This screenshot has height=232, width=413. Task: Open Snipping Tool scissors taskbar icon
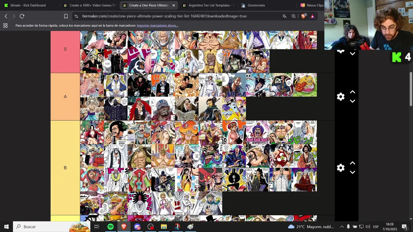[x=177, y=227]
